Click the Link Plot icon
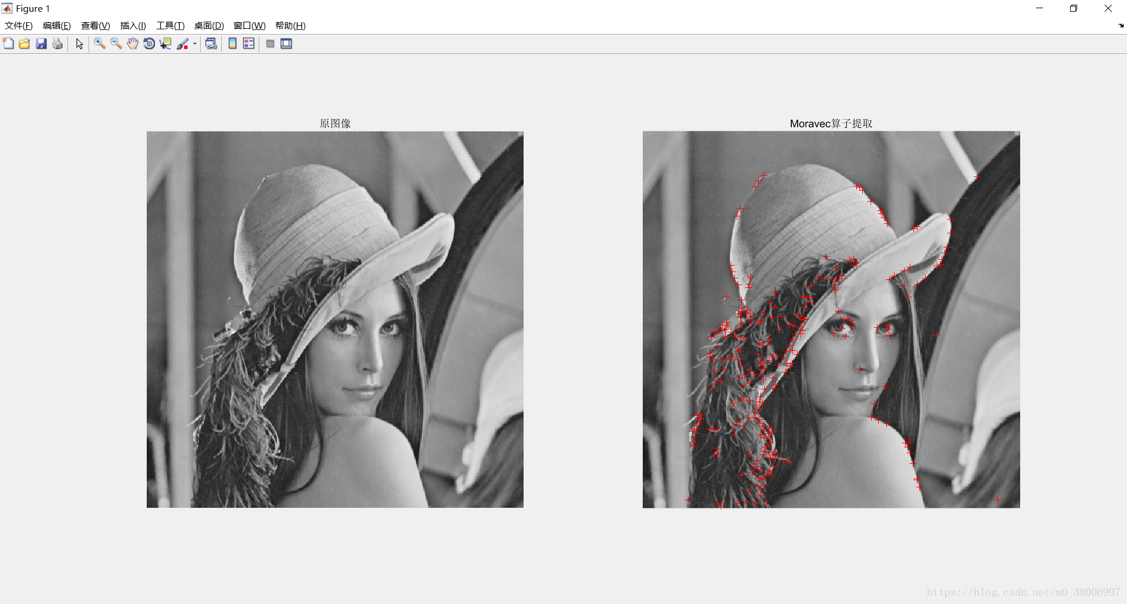This screenshot has width=1127, height=604. pos(211,44)
